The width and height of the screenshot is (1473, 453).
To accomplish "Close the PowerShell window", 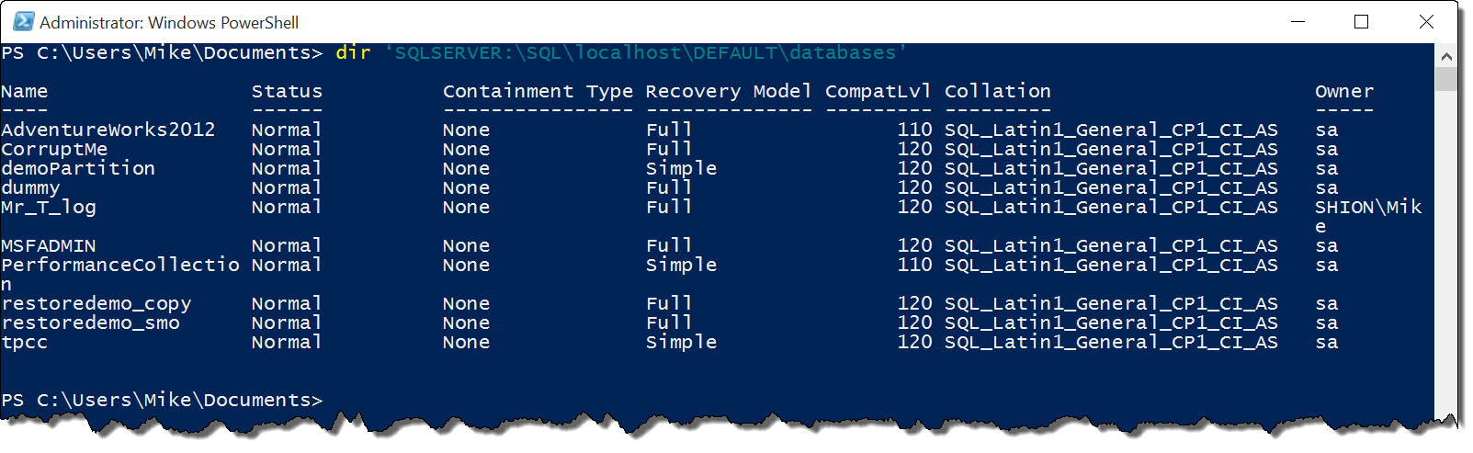I will coord(1426,21).
